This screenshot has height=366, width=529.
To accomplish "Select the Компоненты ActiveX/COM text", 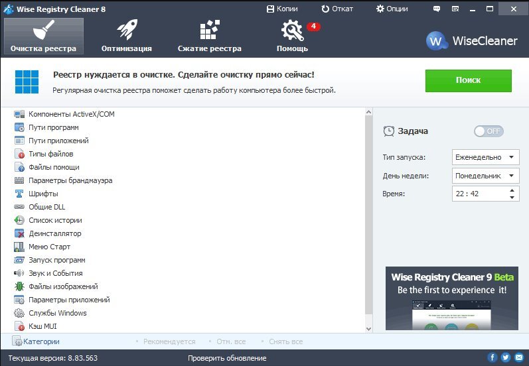I will (x=72, y=114).
